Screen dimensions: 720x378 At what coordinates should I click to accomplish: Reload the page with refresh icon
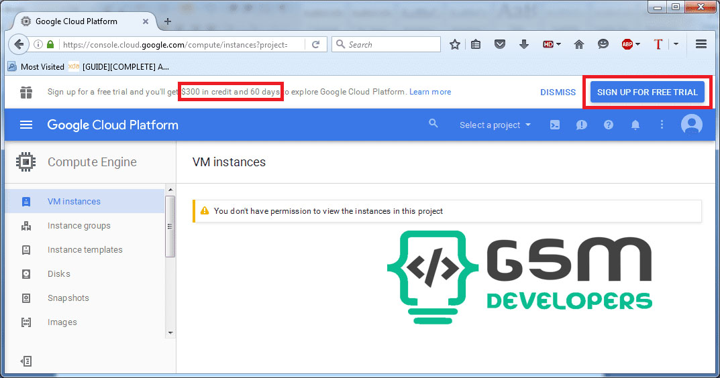316,44
